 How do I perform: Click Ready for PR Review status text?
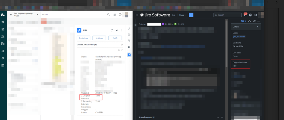pos(108,58)
